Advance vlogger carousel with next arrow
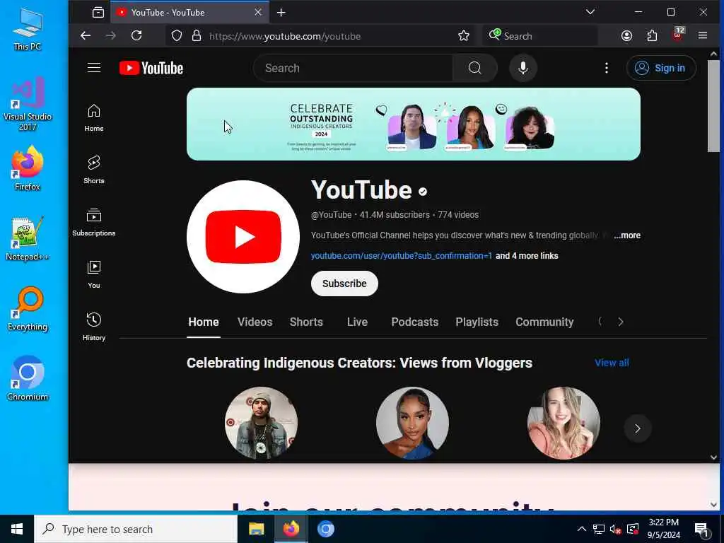This screenshot has height=543, width=724. [637, 428]
